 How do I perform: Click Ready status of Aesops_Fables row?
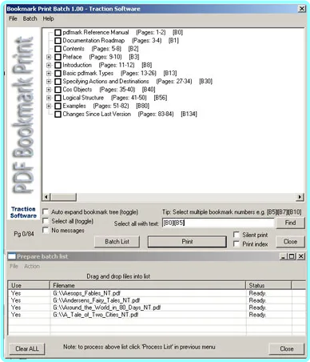coord(257,293)
